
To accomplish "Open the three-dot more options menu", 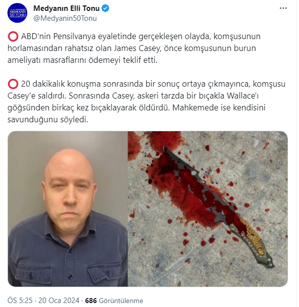I will (283, 8).
